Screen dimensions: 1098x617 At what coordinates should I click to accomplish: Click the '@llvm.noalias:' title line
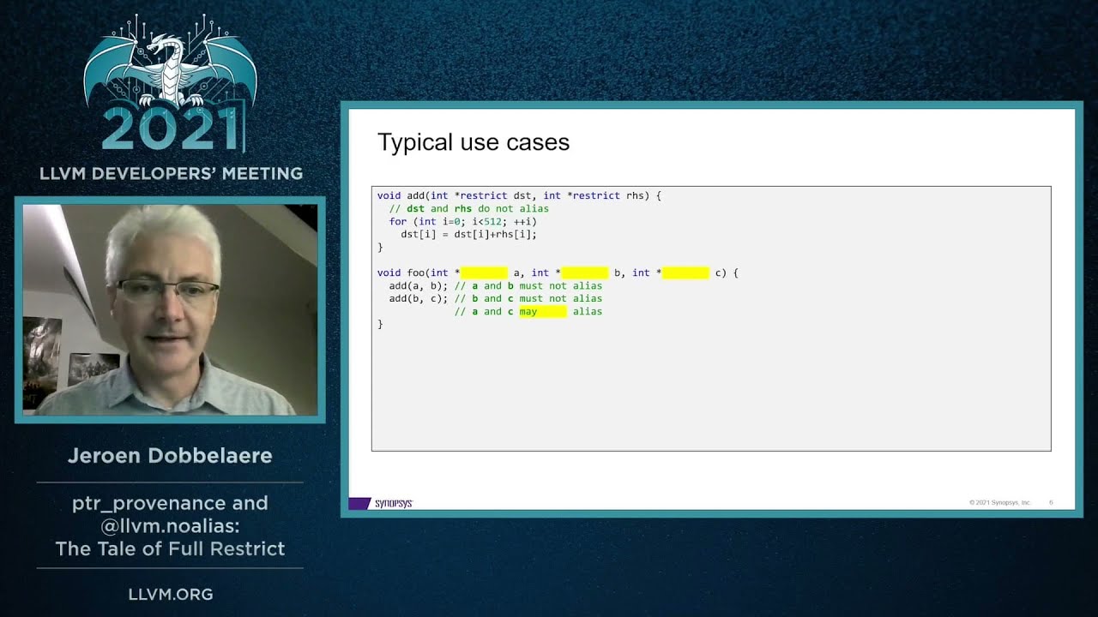coord(170,525)
